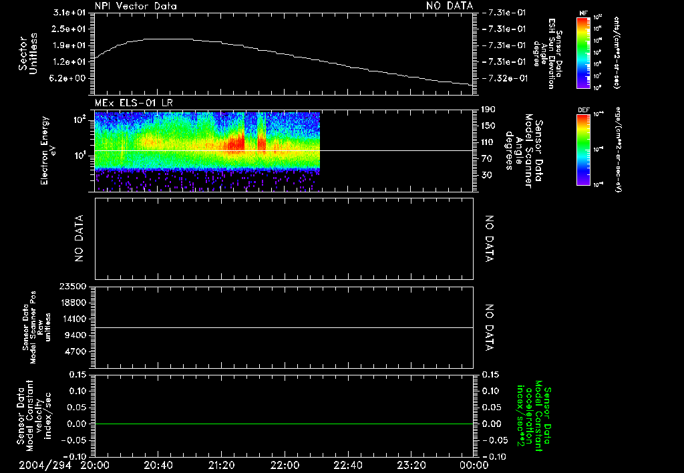
Task: Click the "190" scanner angle tick label
Action: pos(488,110)
